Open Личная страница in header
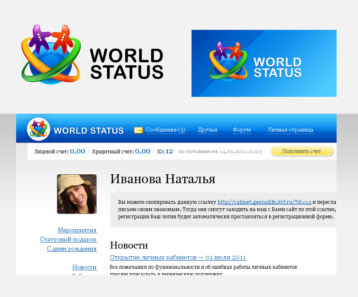 coord(290,130)
